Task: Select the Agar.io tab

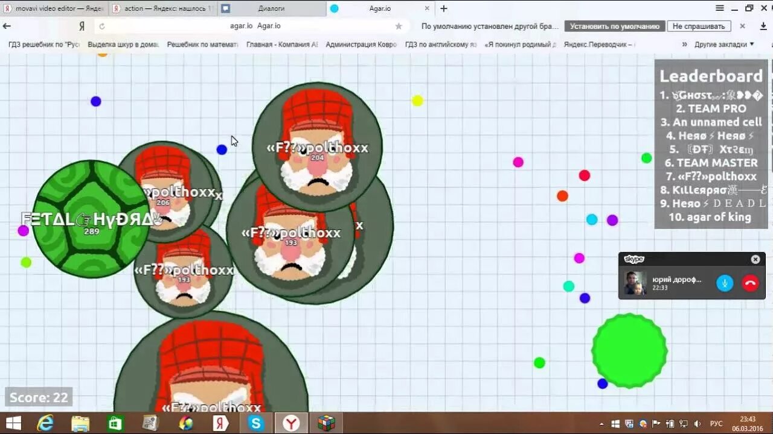Action: point(380,8)
